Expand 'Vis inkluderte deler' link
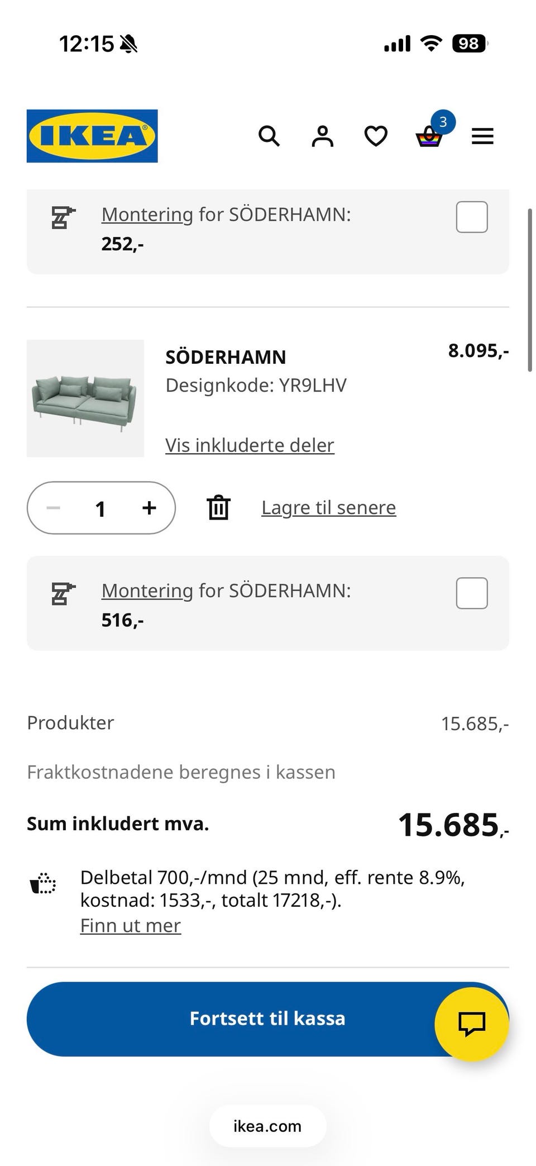 pos(250,445)
